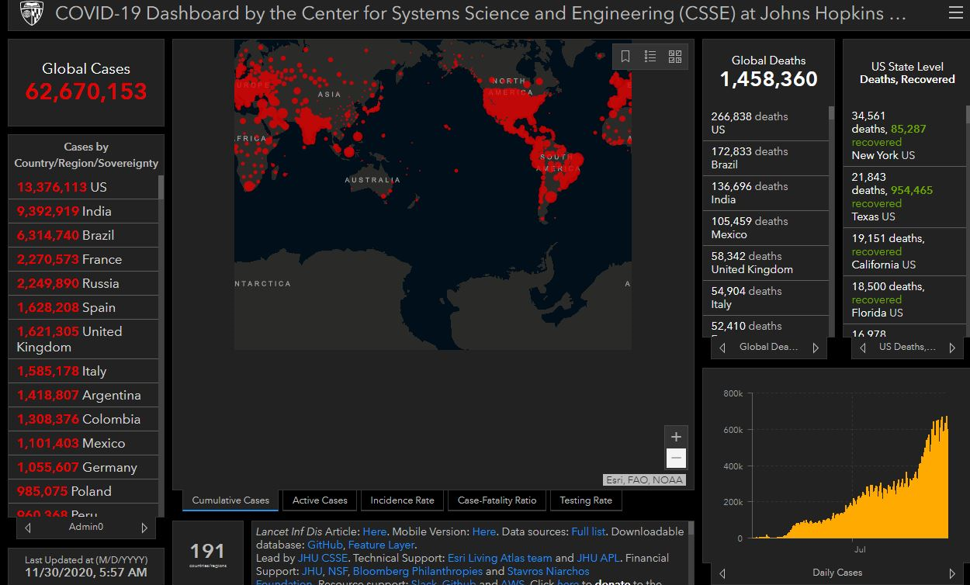Image resolution: width=970 pixels, height=585 pixels.
Task: Zoom in on the map with plus
Action: (676, 437)
